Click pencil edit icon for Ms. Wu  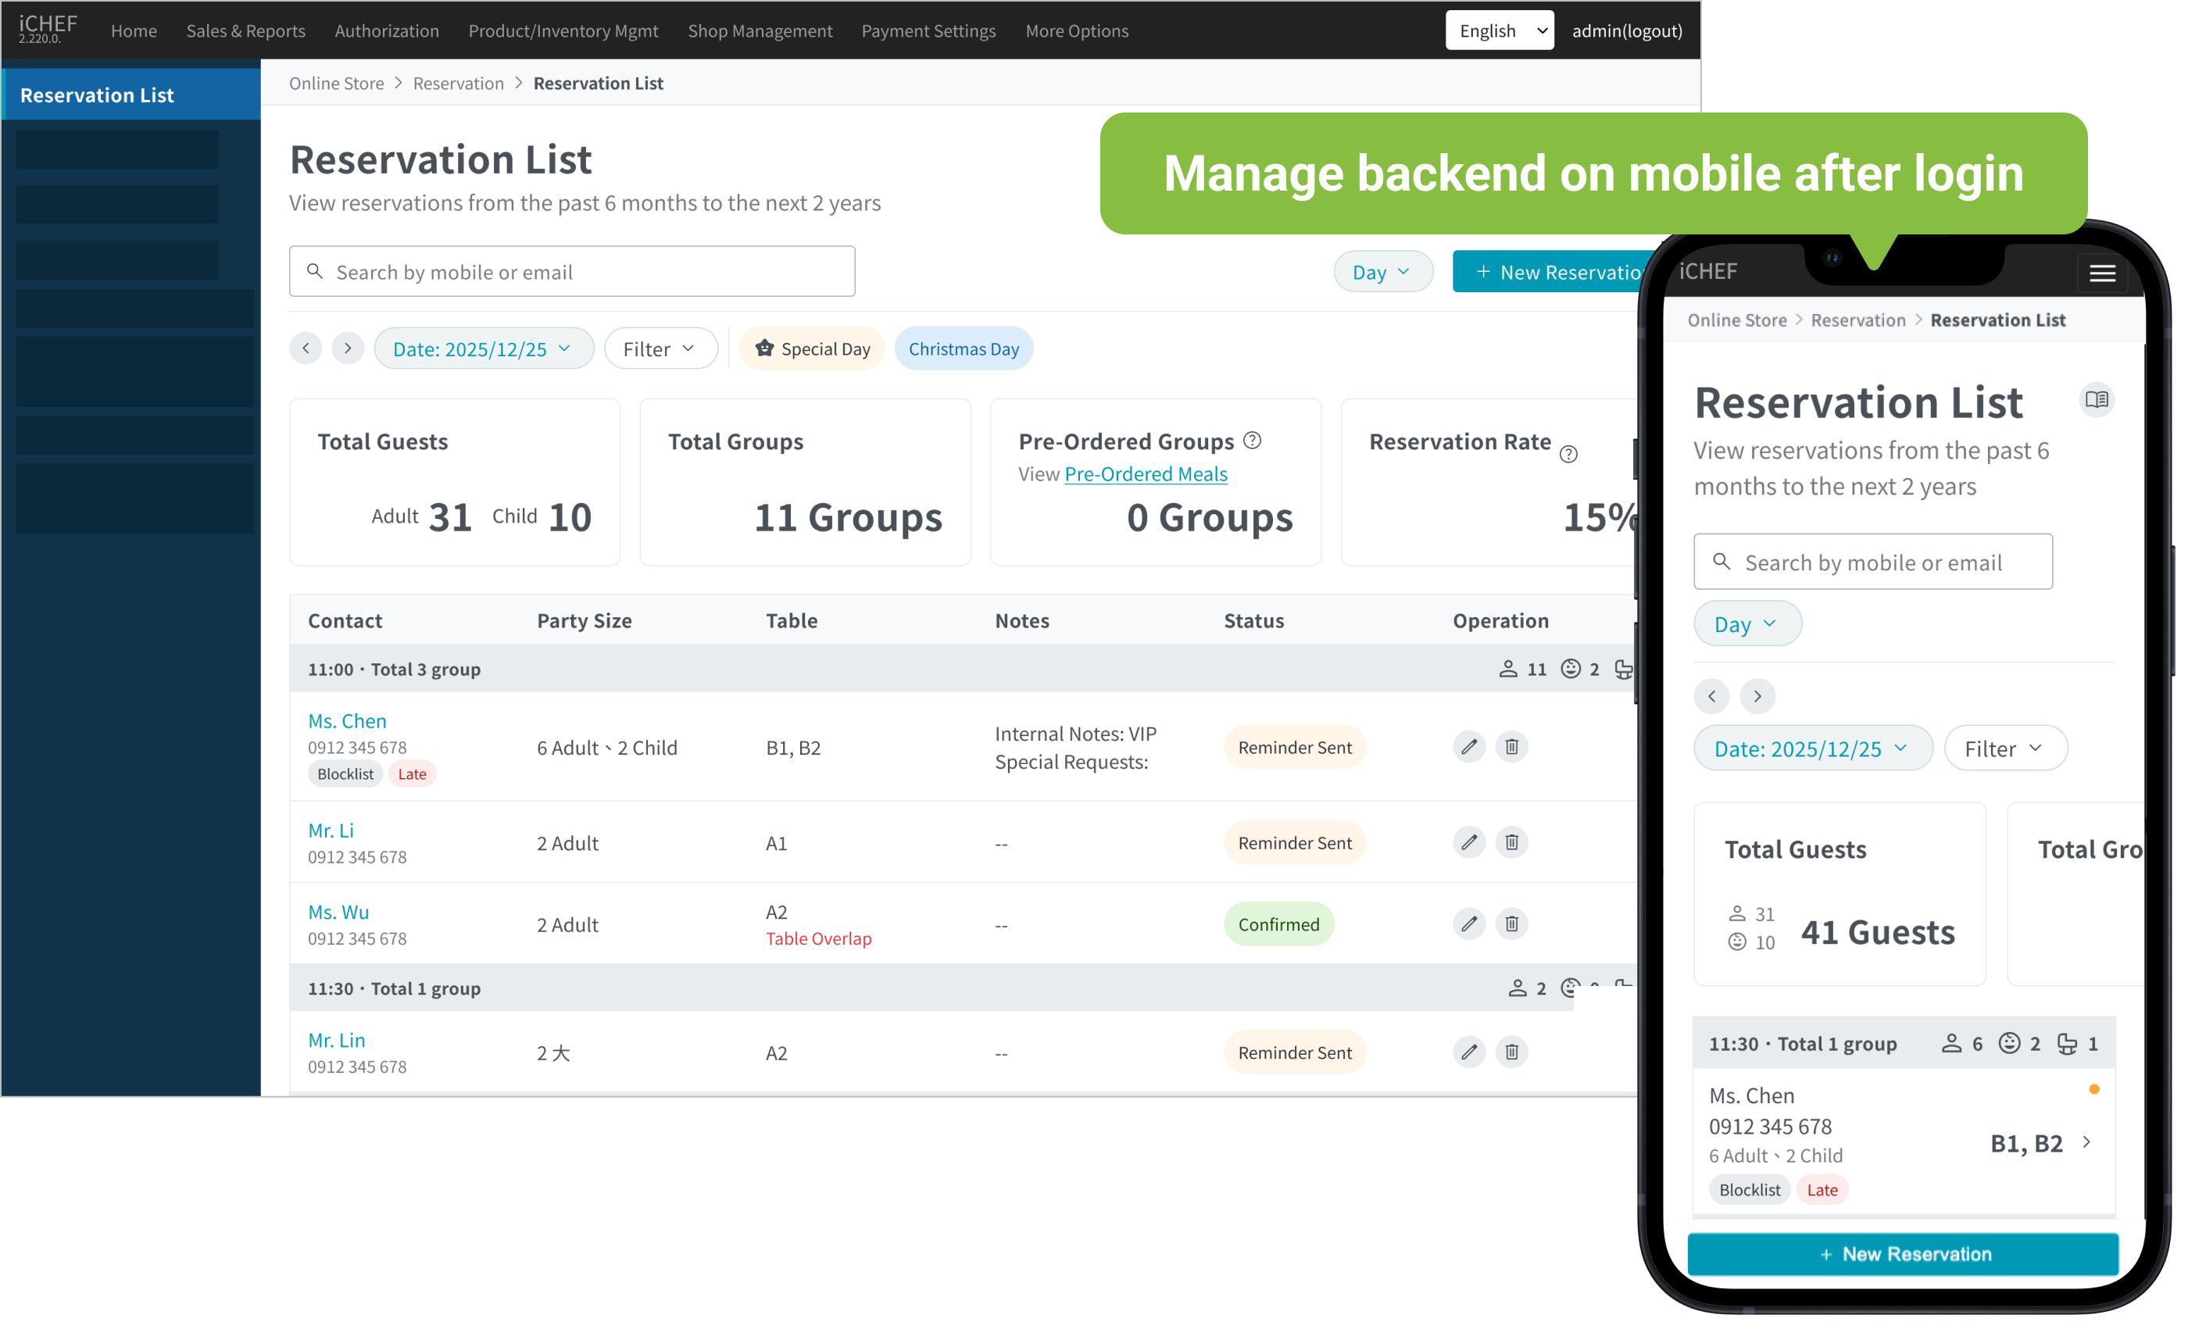click(1469, 924)
